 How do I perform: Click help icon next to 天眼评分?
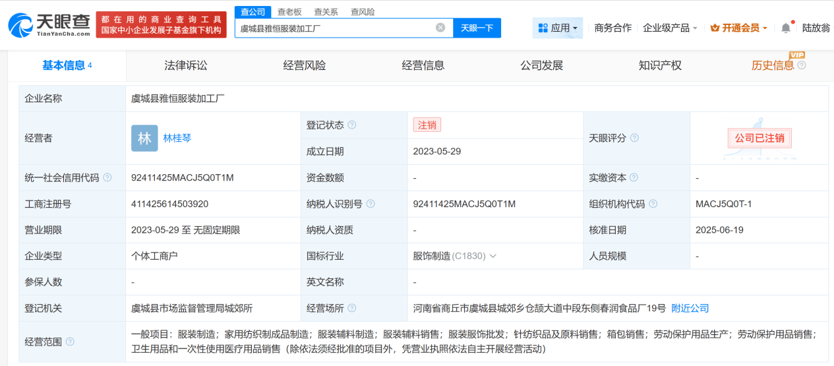click(634, 138)
